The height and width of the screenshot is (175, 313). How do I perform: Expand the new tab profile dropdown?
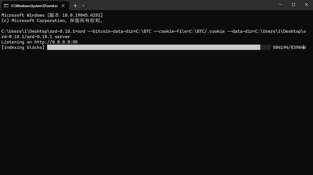[x=83, y=6]
